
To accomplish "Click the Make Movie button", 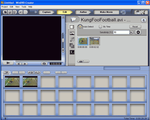I will click(106, 12).
